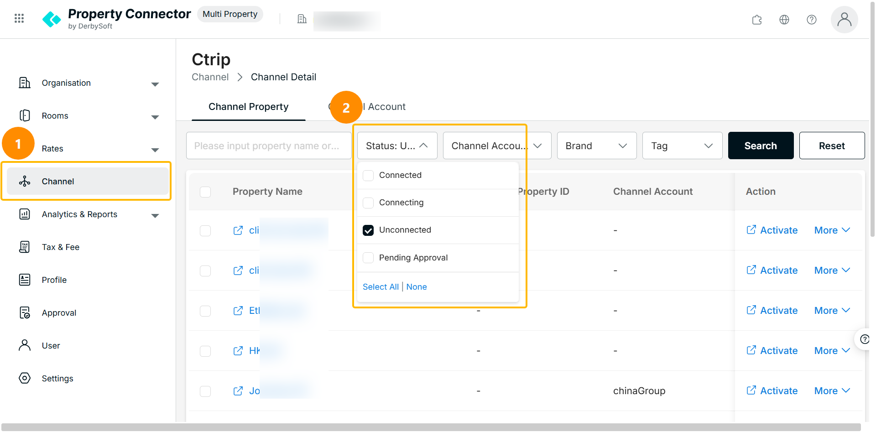Click the Tax & Fee receipt icon
Image resolution: width=876 pixels, height=432 pixels.
(25, 247)
